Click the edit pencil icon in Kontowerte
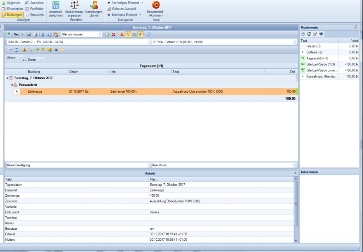The image size is (363, 252). tap(315, 34)
